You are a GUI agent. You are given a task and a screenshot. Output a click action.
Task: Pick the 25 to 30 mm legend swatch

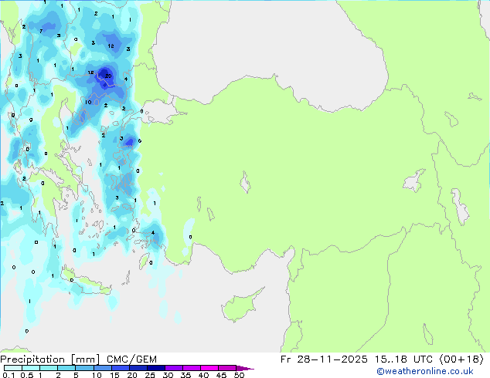click(156, 368)
